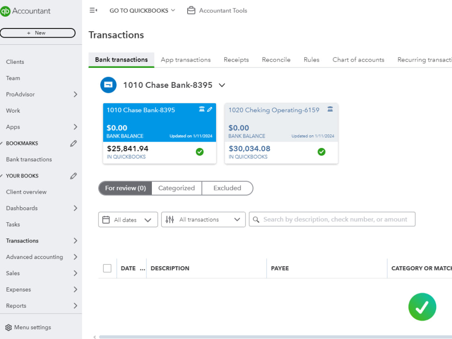Click the $25,841.94 In QuickBooks balance

coord(127,149)
